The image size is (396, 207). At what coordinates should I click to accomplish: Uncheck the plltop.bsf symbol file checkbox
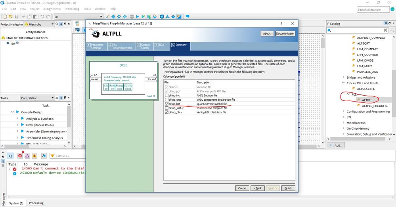tap(166, 104)
